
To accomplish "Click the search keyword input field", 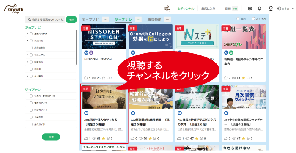I will (45, 19).
